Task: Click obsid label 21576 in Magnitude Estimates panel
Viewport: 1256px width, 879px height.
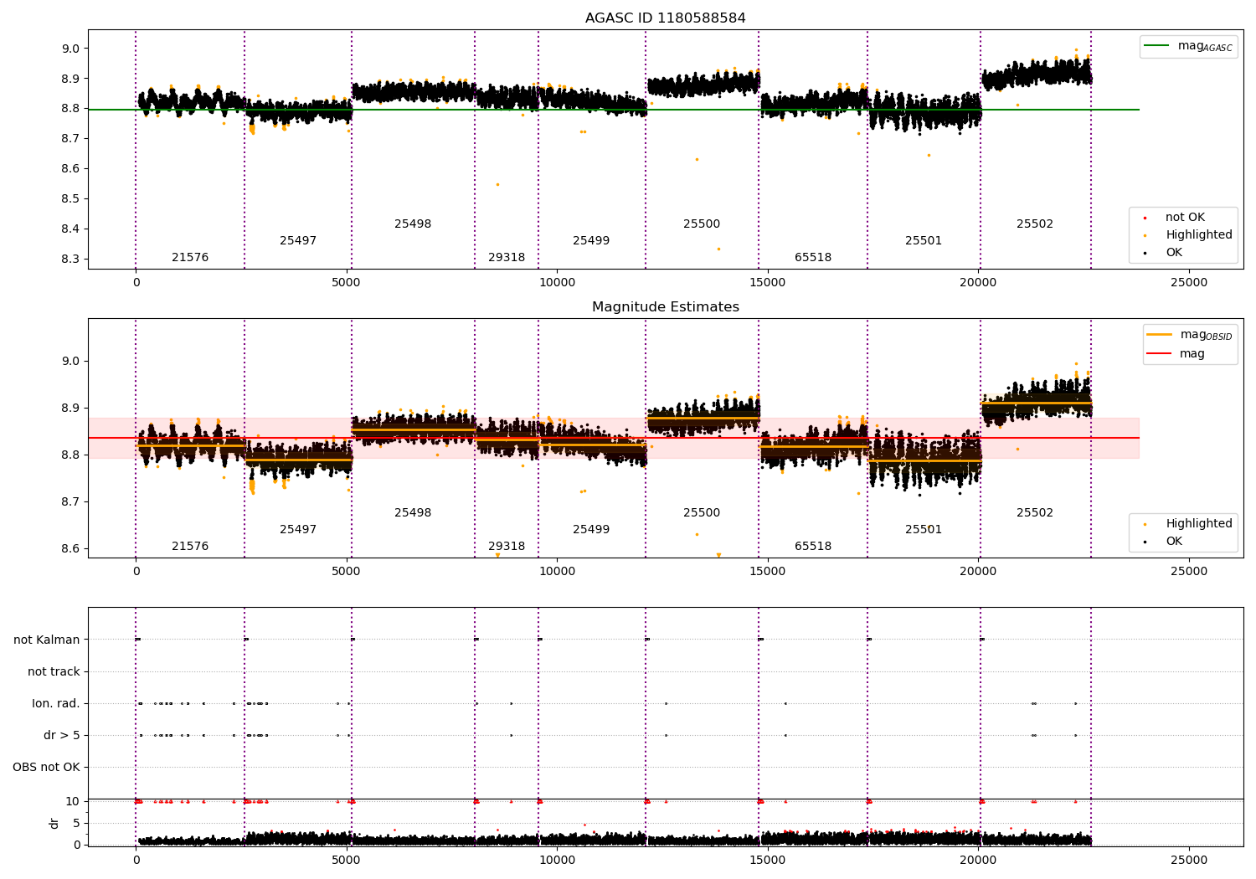Action: pyautogui.click(x=190, y=547)
